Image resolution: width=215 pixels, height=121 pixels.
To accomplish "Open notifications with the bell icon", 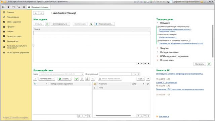I will point(24,7).
